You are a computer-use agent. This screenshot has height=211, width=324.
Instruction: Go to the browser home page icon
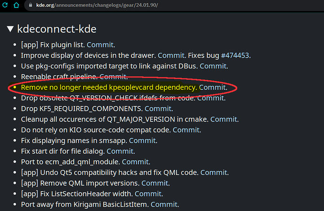pos(16,5)
